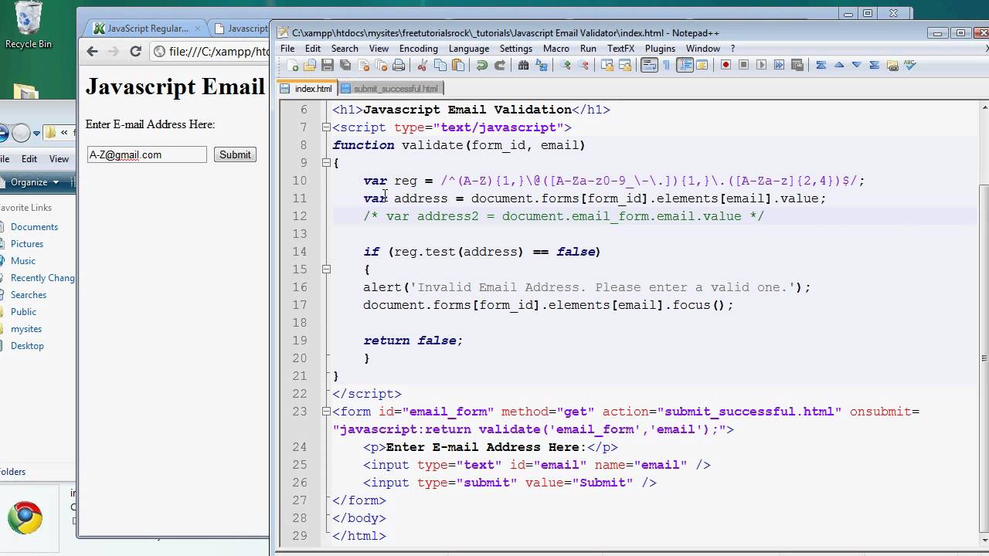Open the Encoding menu
The height and width of the screenshot is (556, 989).
click(x=418, y=49)
